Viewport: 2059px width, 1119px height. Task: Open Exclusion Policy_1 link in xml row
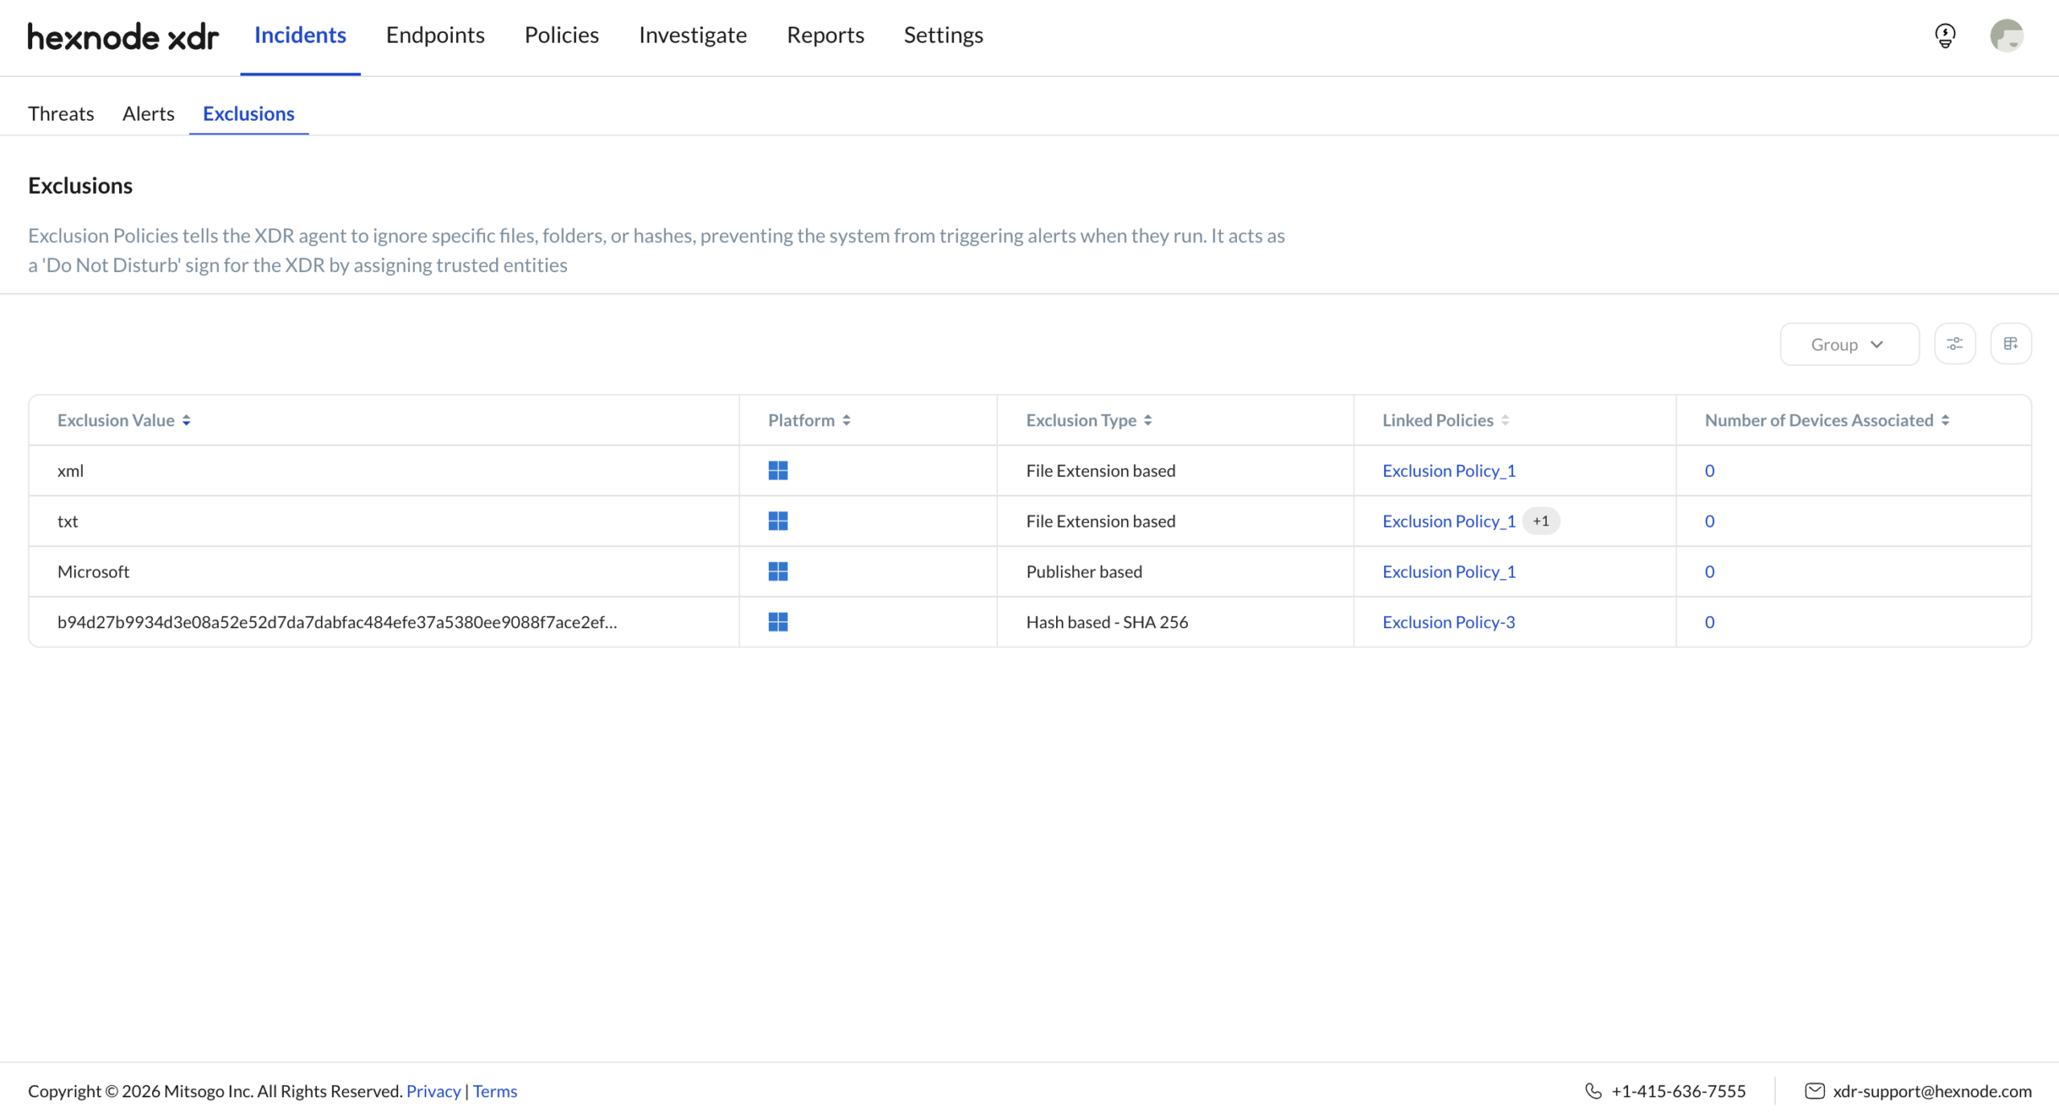point(1449,471)
